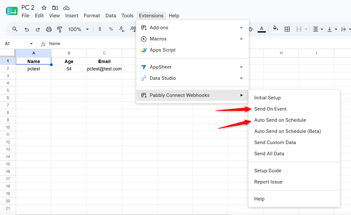Open the 100% zoom dropdown
Image resolution: width=351 pixels, height=215 pixels.
coord(79,29)
